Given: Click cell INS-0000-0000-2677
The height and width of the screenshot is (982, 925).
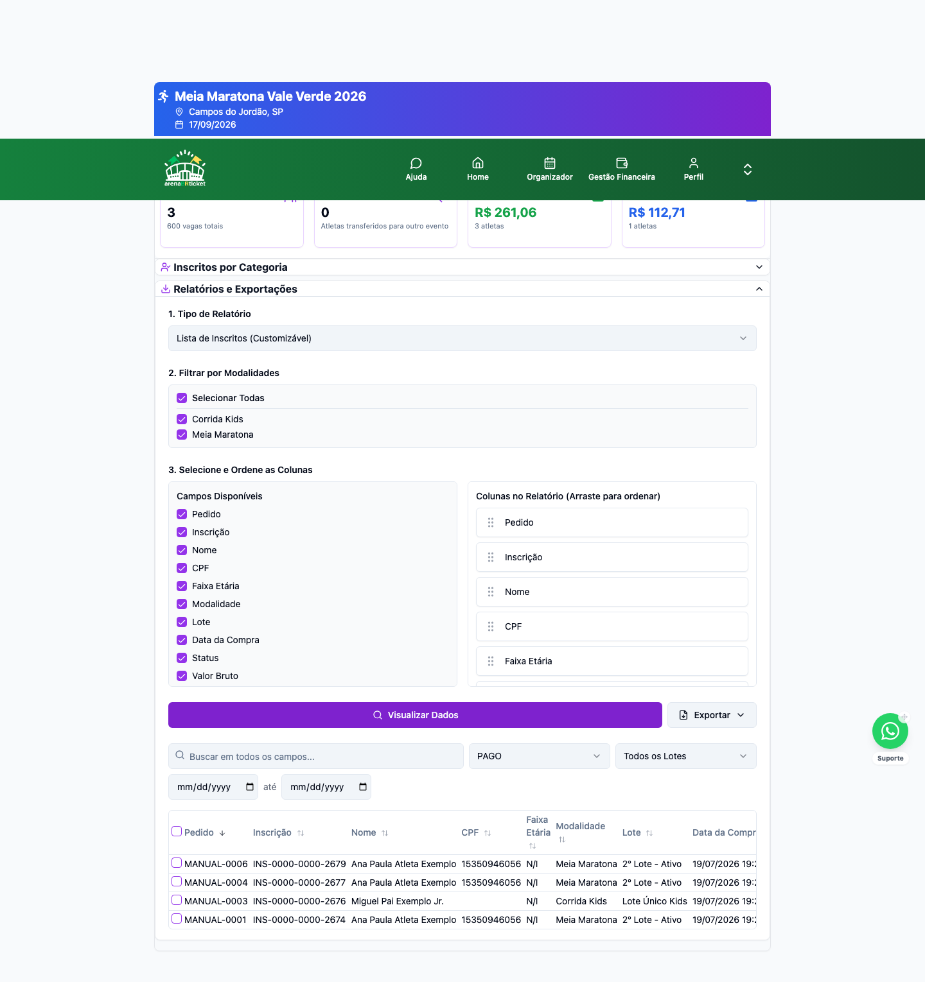Looking at the screenshot, I should 299,883.
